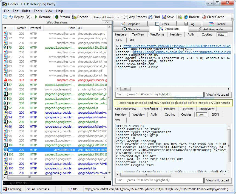
Task: Open the Rules menu
Action: [26, 11]
